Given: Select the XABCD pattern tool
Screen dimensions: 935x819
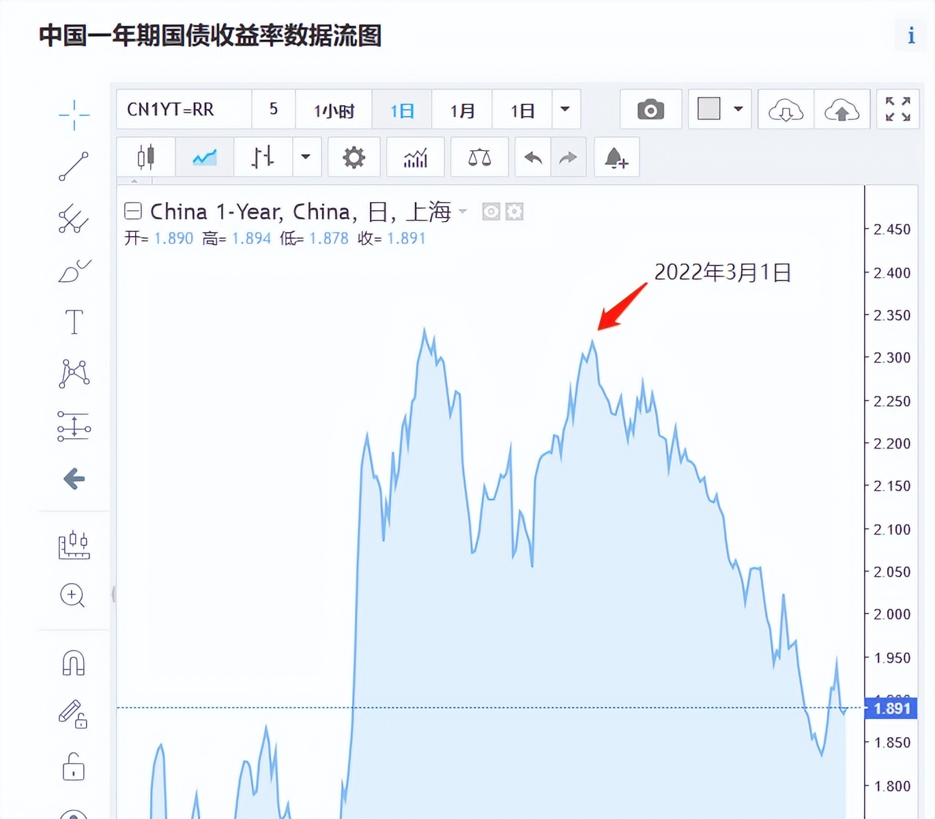Looking at the screenshot, I should (74, 373).
